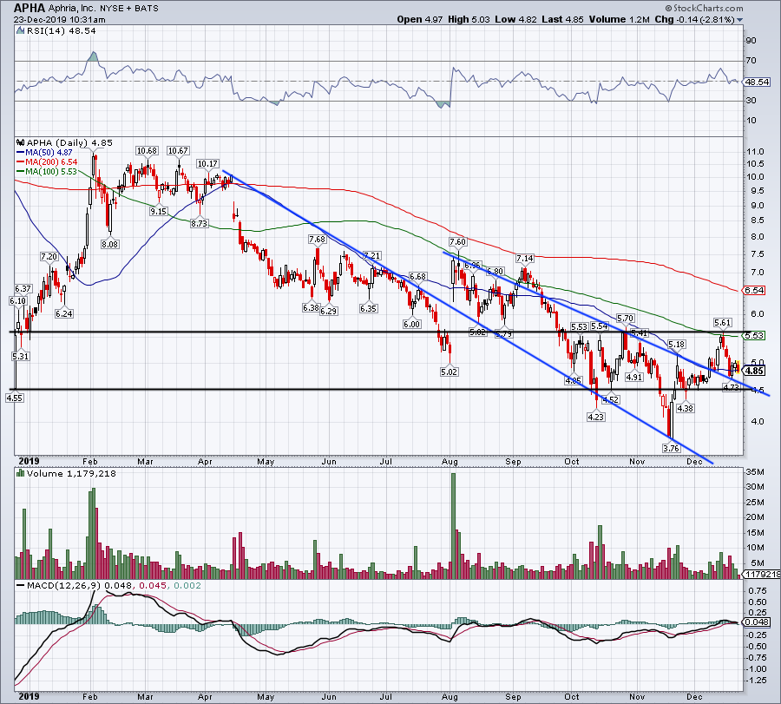Click the APHA ticker symbol title

point(30,8)
